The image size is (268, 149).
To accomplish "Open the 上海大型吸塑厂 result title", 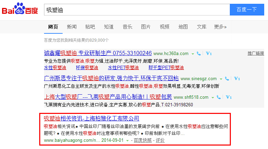I will [108, 97].
